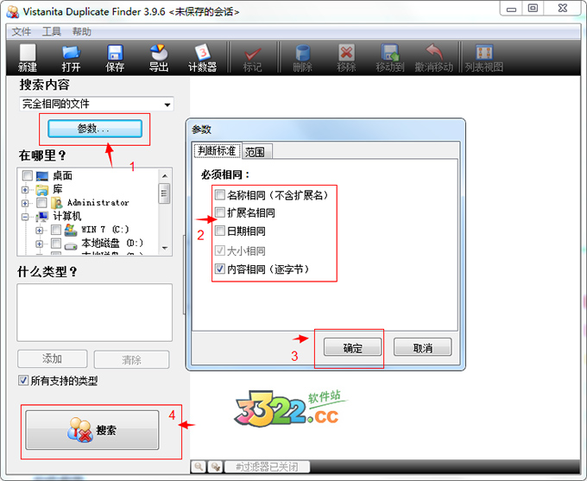
Task: Open the 工具 menu
Action: click(x=51, y=31)
